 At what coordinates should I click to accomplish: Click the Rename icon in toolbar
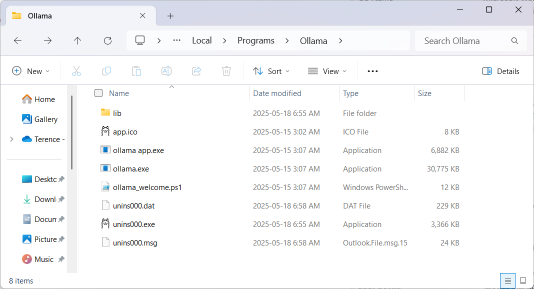[166, 71]
